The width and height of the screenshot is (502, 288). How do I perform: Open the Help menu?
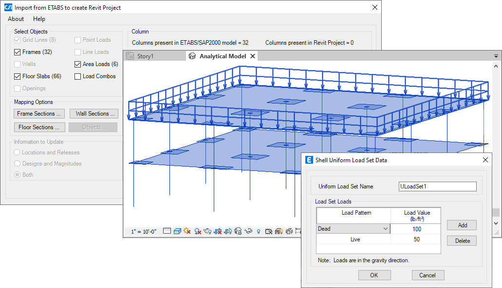(x=39, y=19)
